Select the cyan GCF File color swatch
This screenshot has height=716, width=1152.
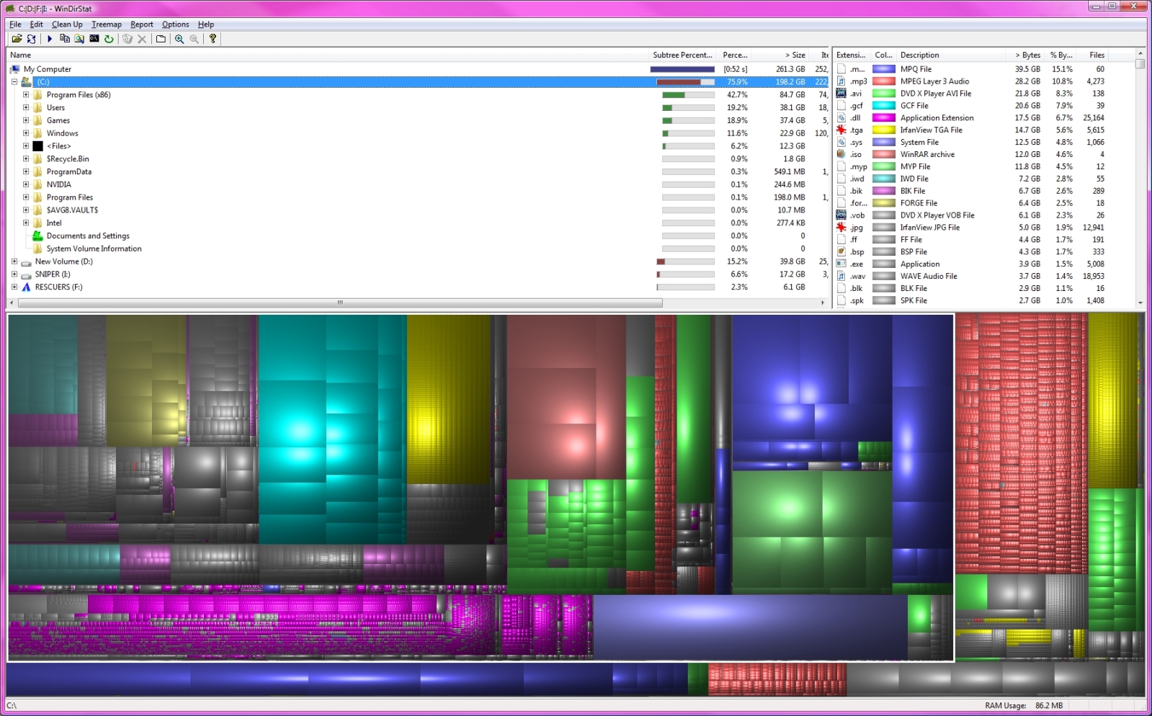coord(883,106)
